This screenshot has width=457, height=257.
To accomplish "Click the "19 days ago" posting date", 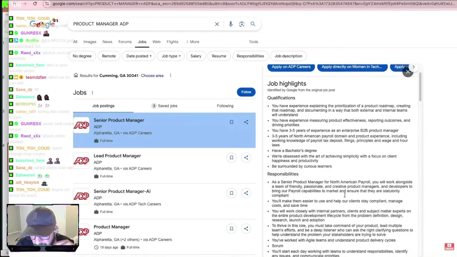I will click(109, 247).
